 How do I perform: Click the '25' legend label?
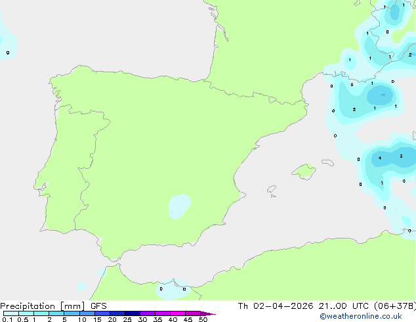[127, 319]
